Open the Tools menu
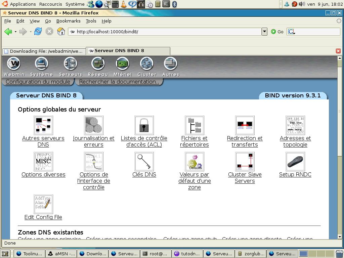The image size is (344, 258). [x=91, y=21]
